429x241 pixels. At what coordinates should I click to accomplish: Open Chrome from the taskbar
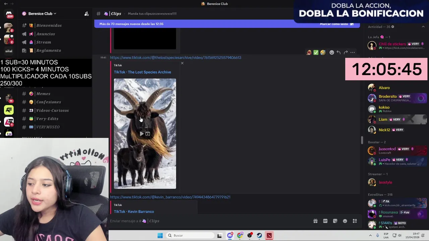point(240,235)
